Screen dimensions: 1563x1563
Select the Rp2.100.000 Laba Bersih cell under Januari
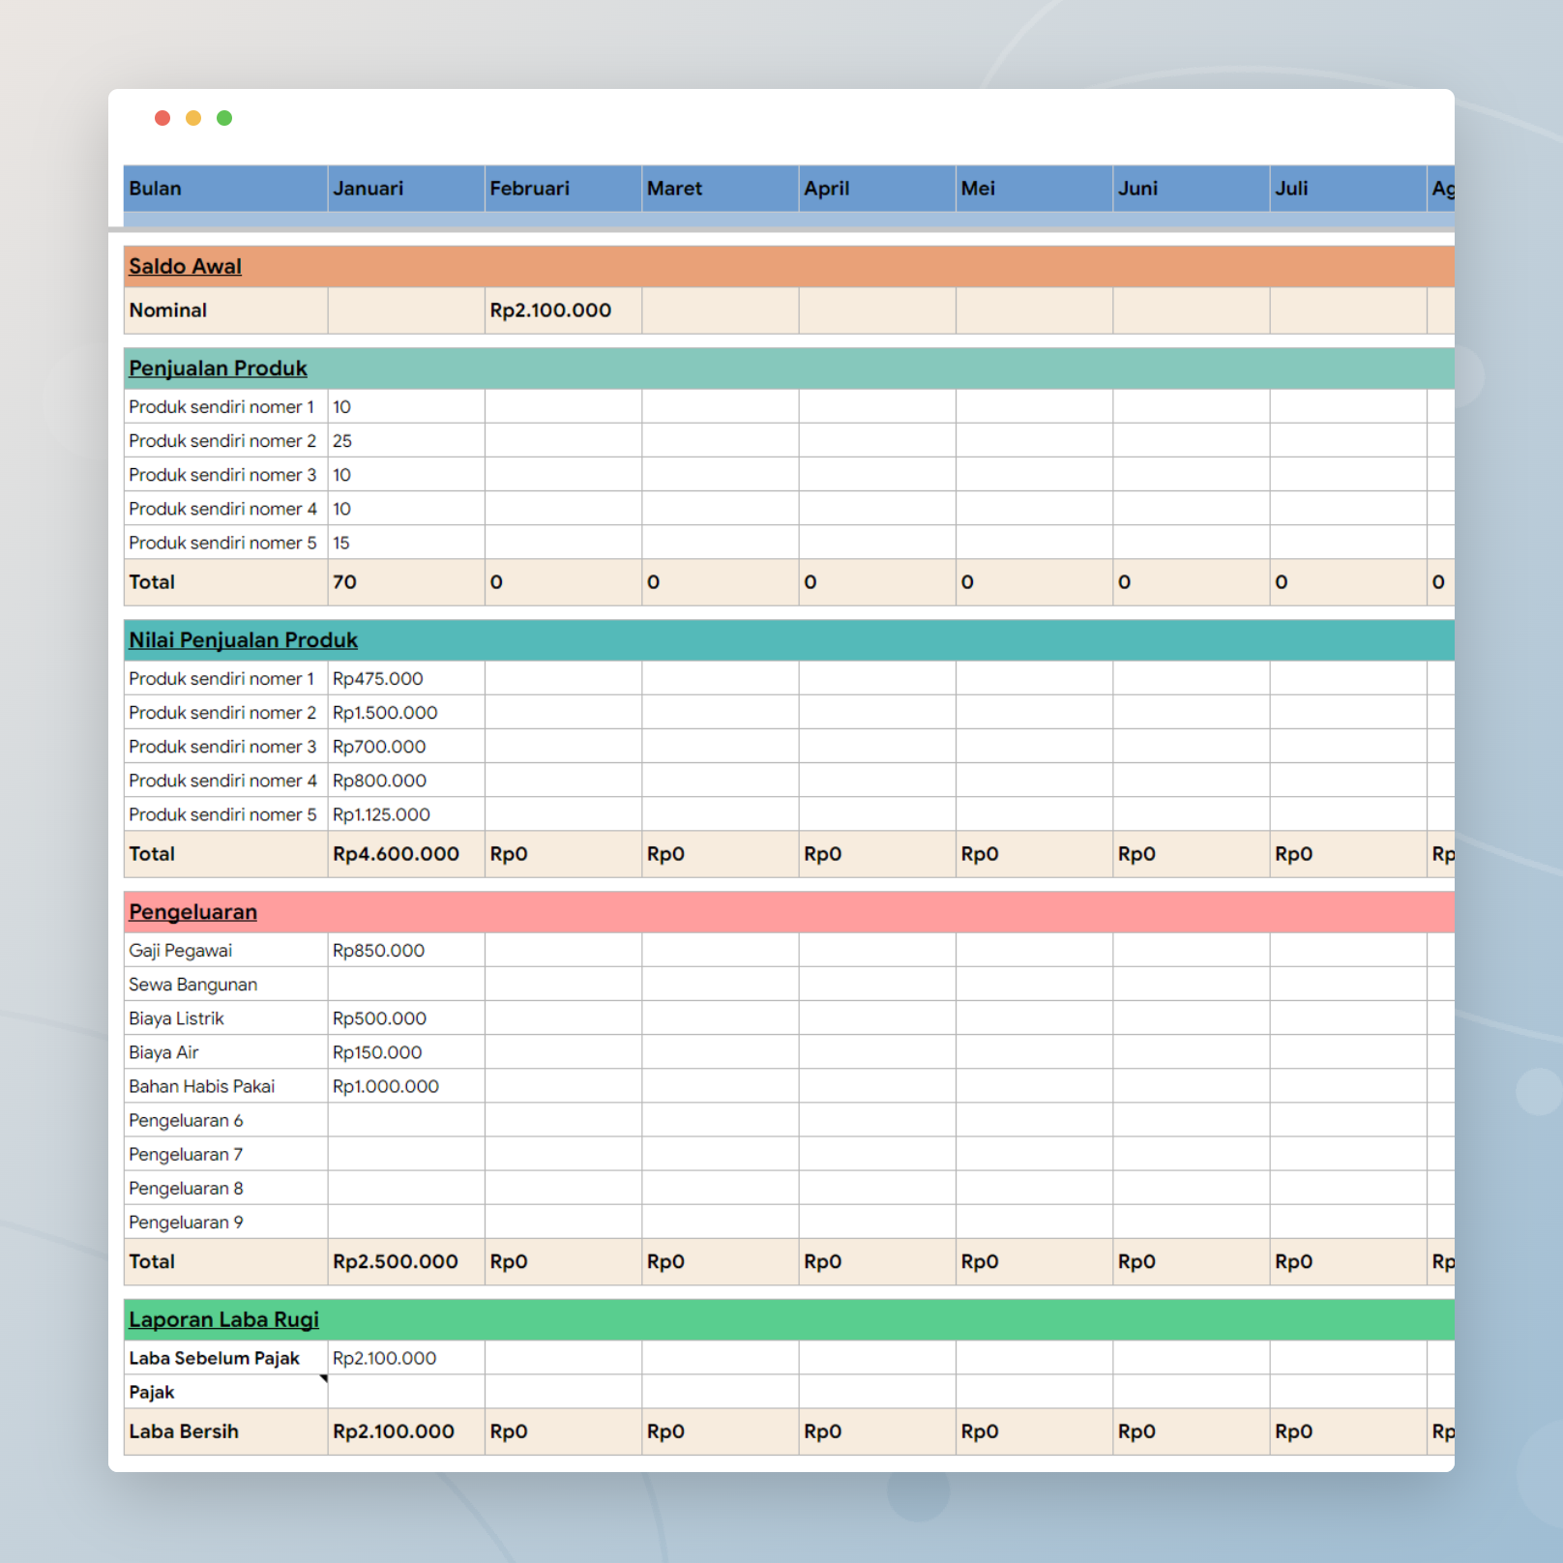pos(406,1431)
